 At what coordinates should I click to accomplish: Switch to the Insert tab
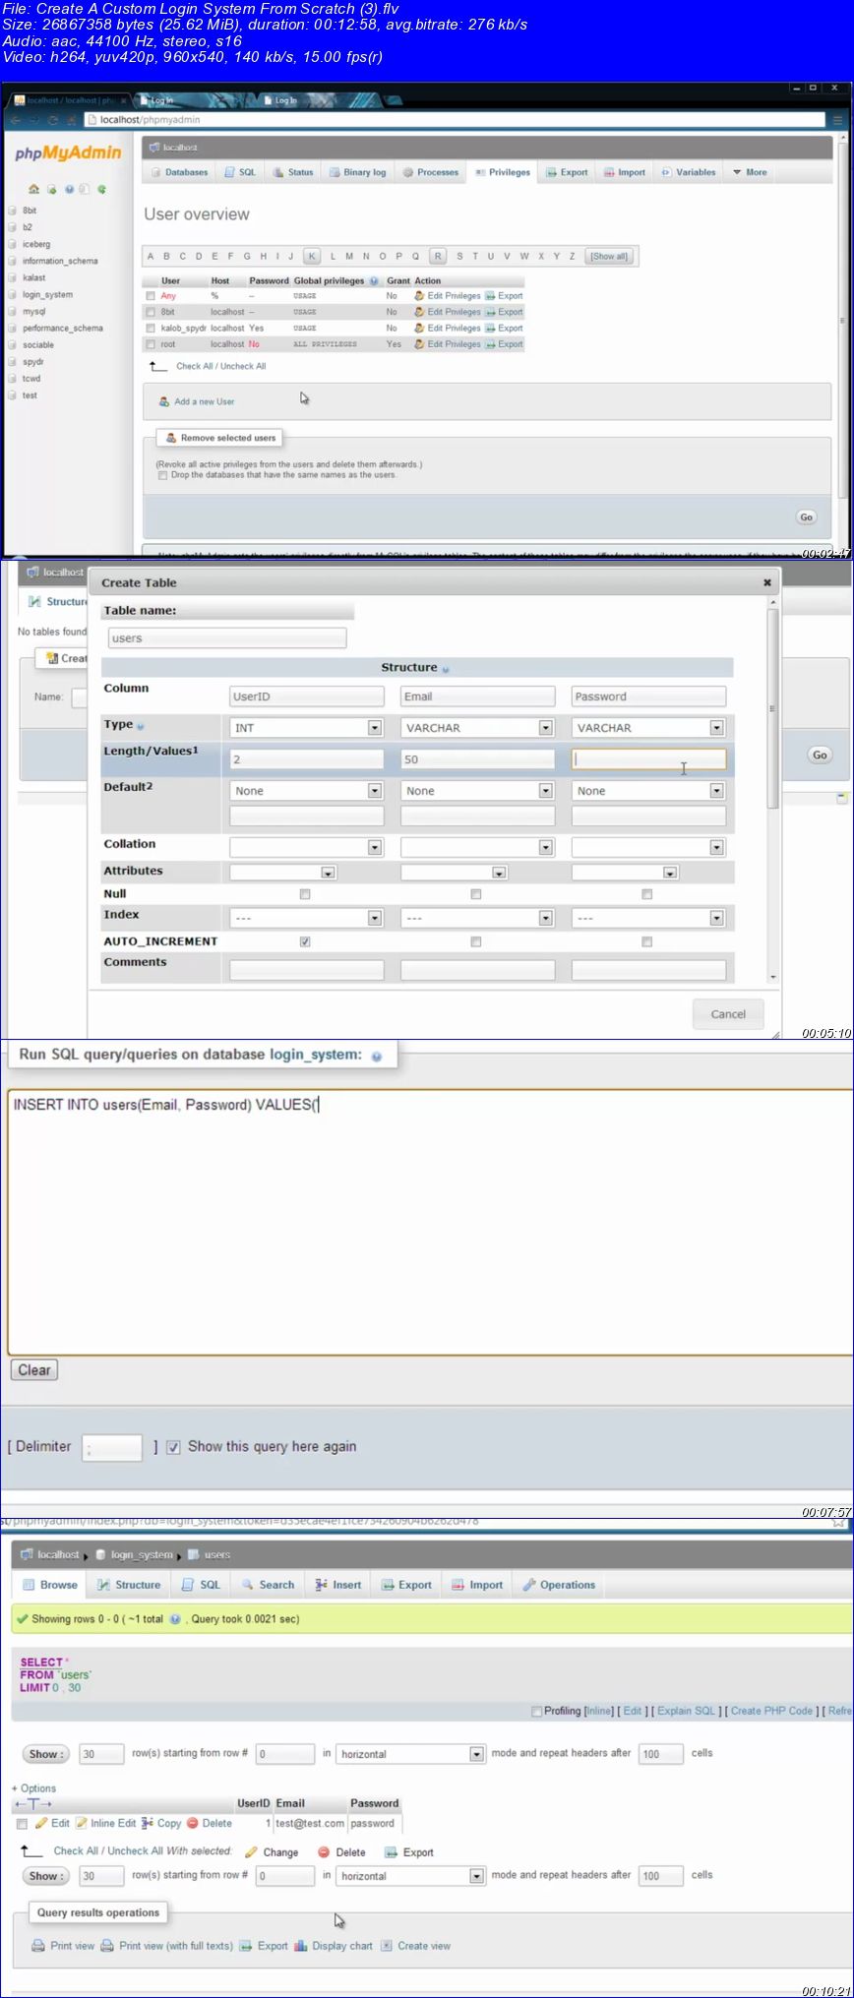click(x=338, y=1585)
